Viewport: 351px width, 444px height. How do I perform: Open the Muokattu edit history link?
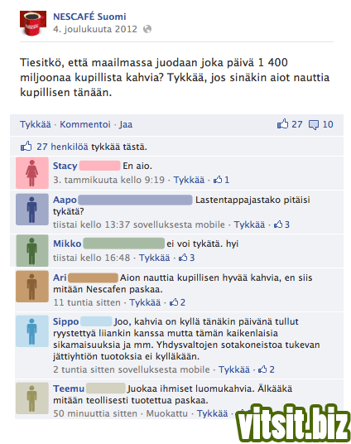point(166,413)
